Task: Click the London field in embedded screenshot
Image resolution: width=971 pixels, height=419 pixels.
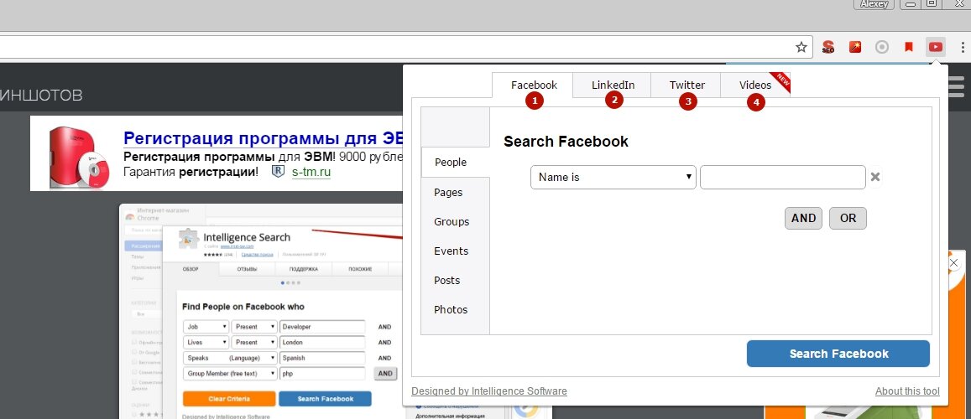Action: point(322,342)
